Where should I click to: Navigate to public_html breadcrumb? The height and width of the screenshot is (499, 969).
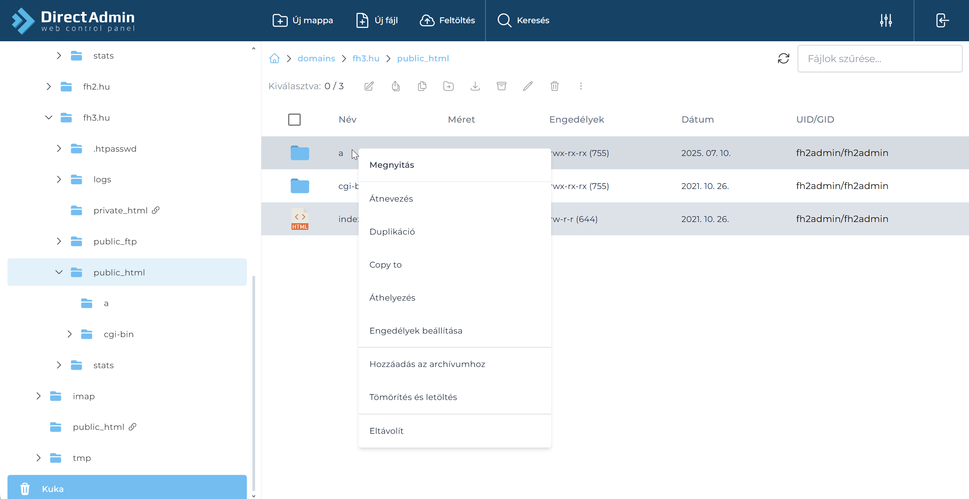click(423, 58)
